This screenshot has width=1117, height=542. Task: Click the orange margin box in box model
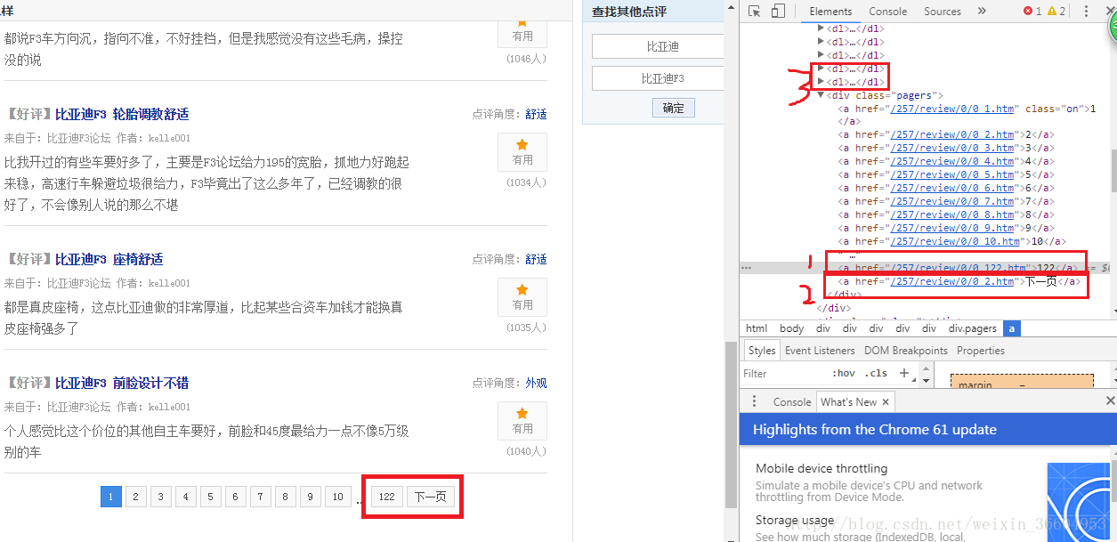tap(1022, 381)
